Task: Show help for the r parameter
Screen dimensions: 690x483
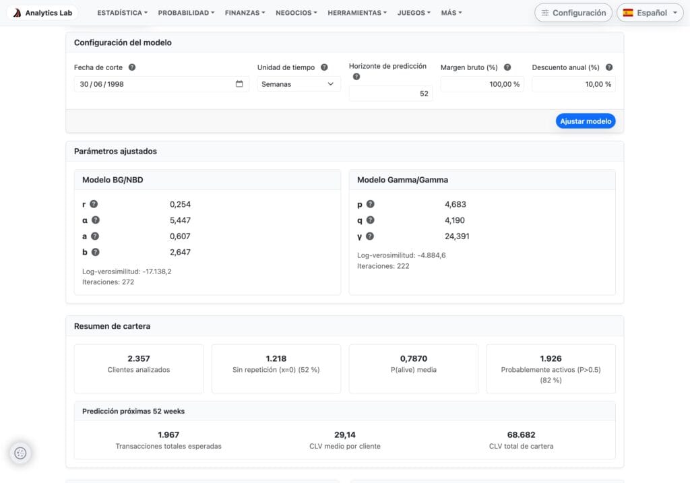Action: coord(94,204)
